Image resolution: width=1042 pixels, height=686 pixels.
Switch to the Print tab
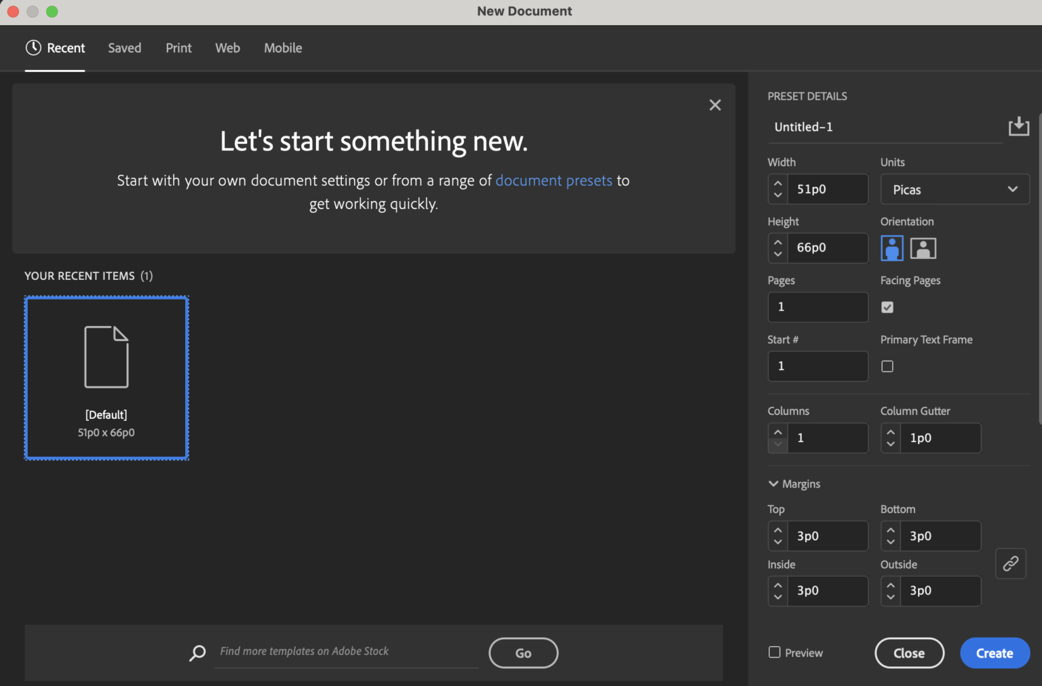click(x=178, y=47)
